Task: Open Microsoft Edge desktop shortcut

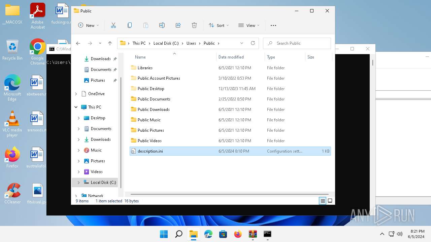Action: coord(12,88)
